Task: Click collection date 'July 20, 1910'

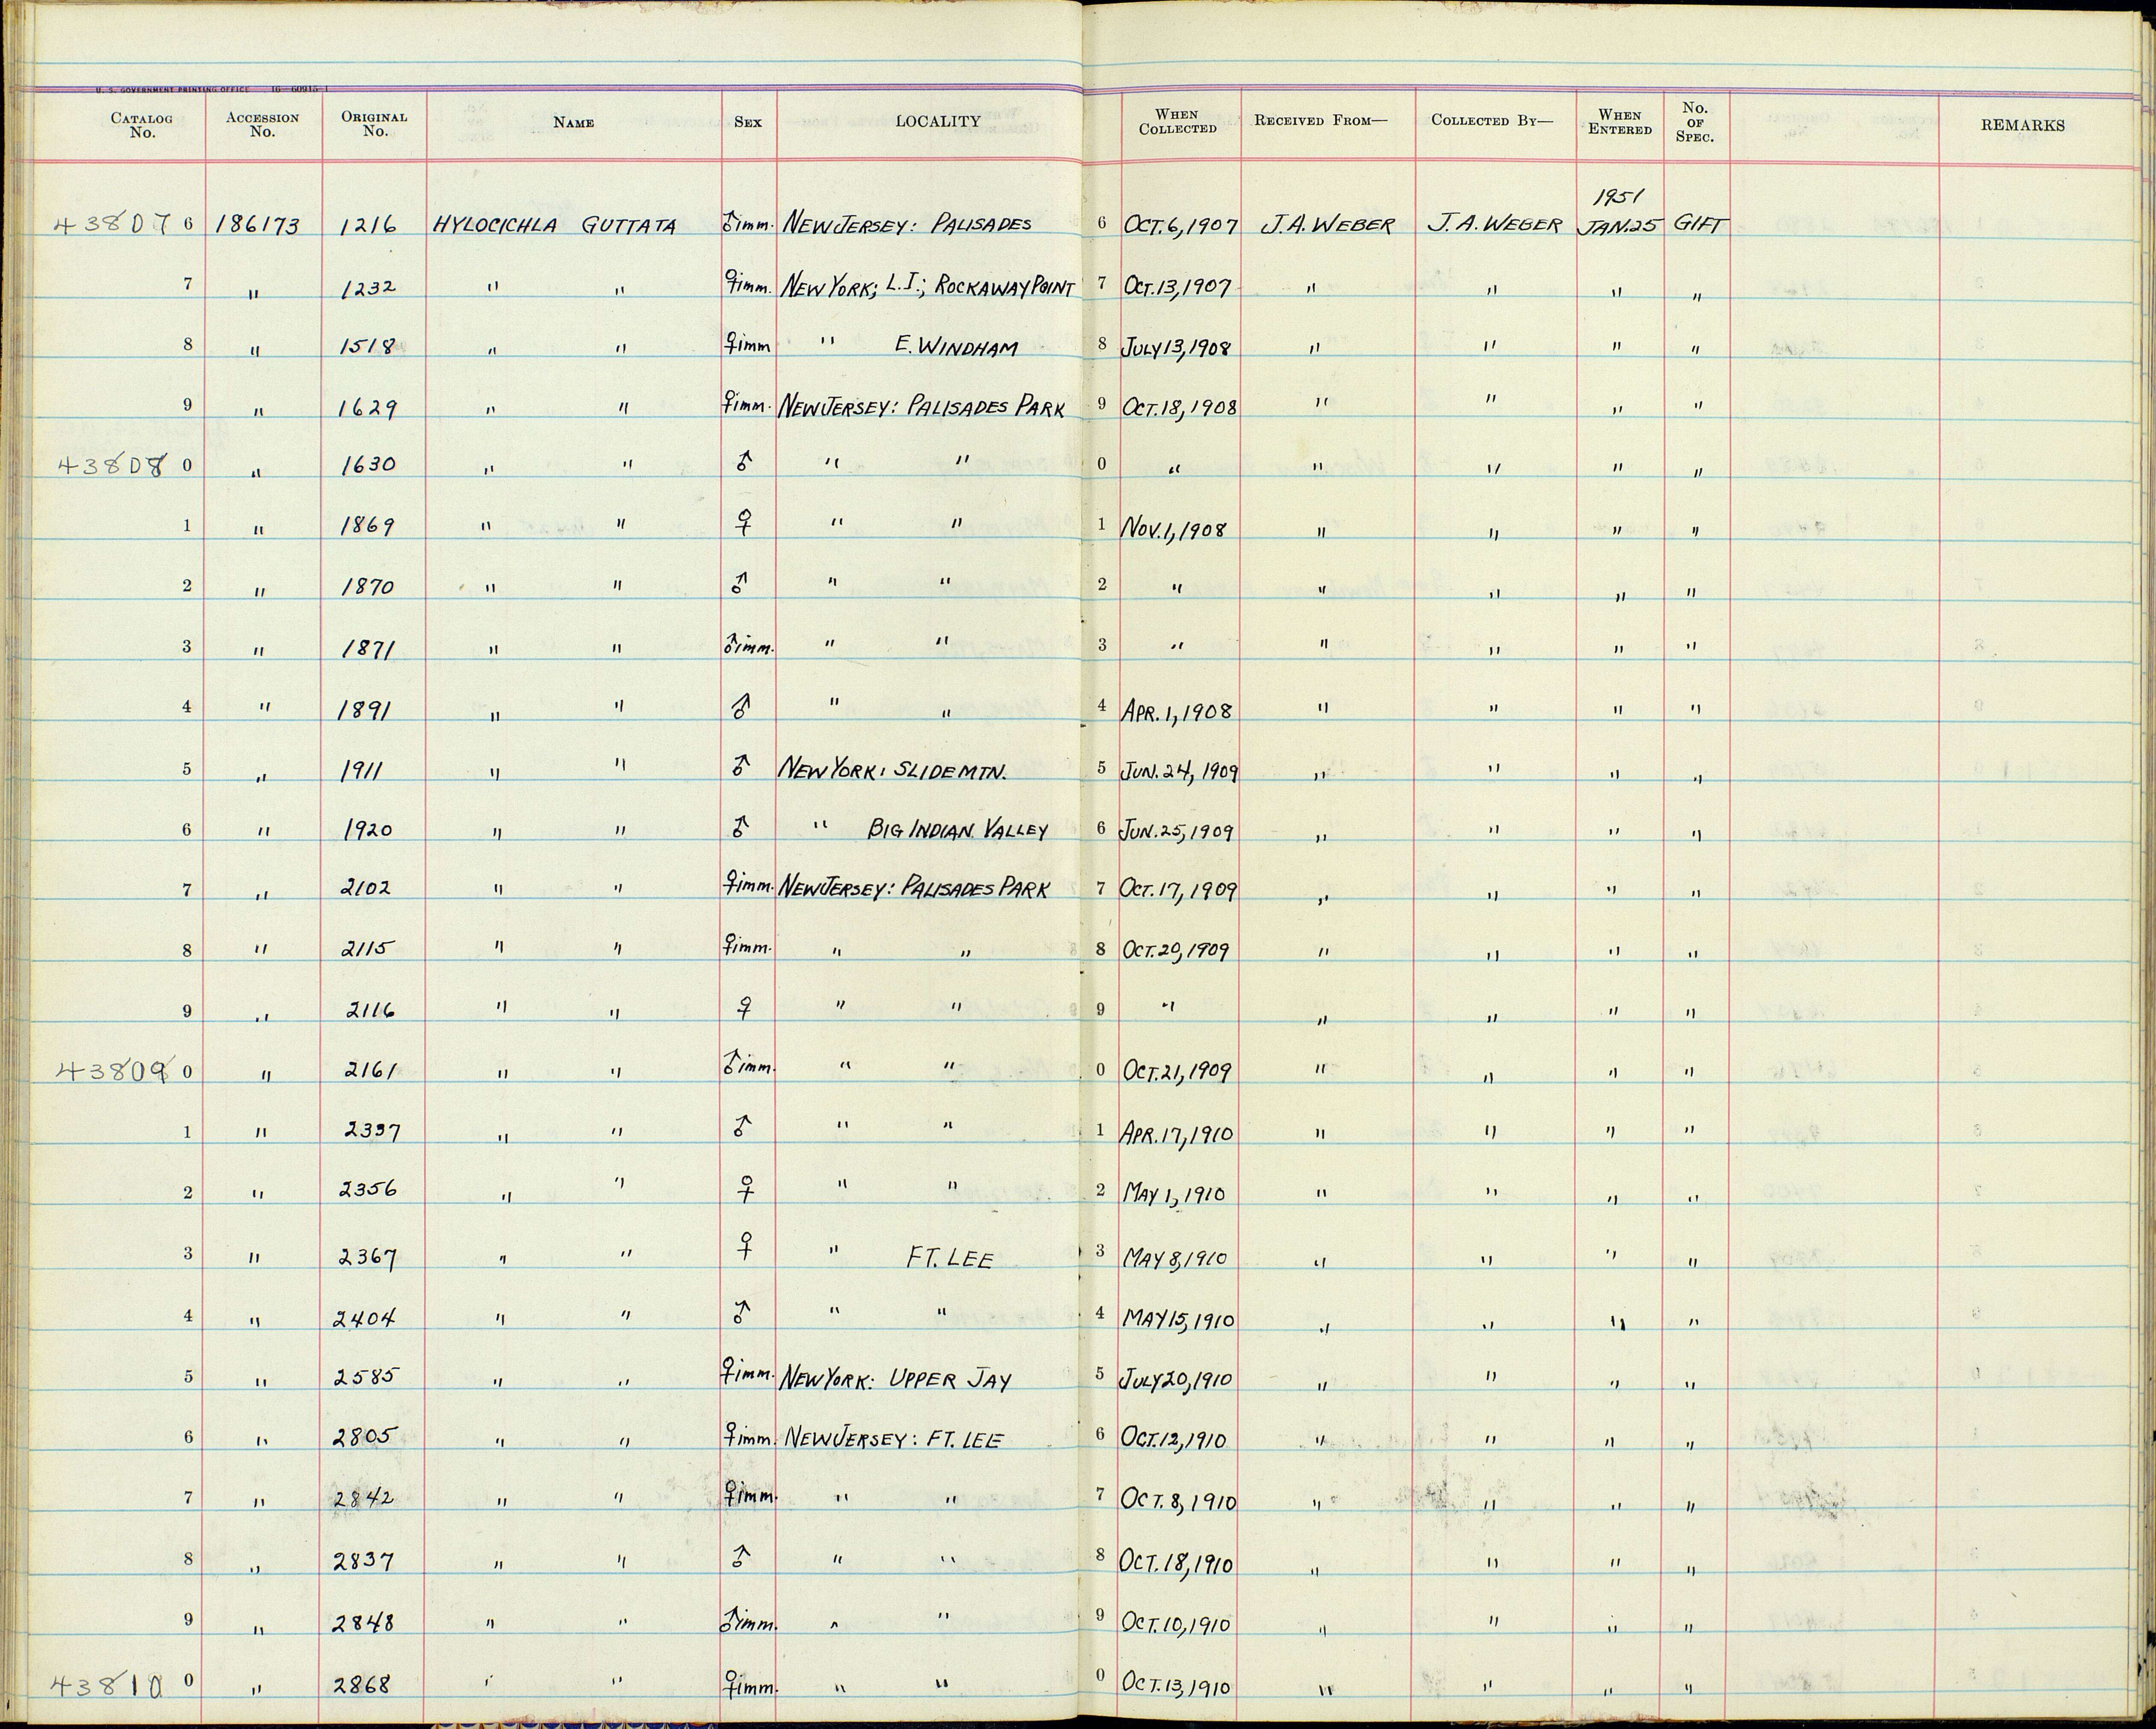Action: click(1177, 1380)
